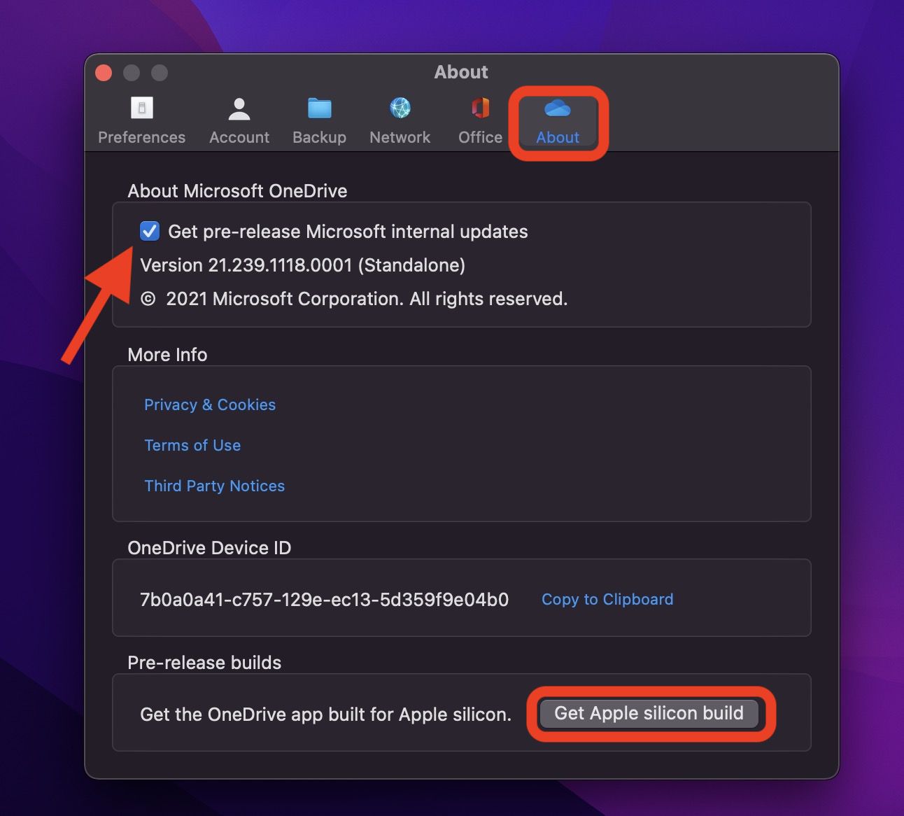Click 'Get the OneDrive app built for Apple silicon' text
This screenshot has height=816, width=904.
(326, 715)
